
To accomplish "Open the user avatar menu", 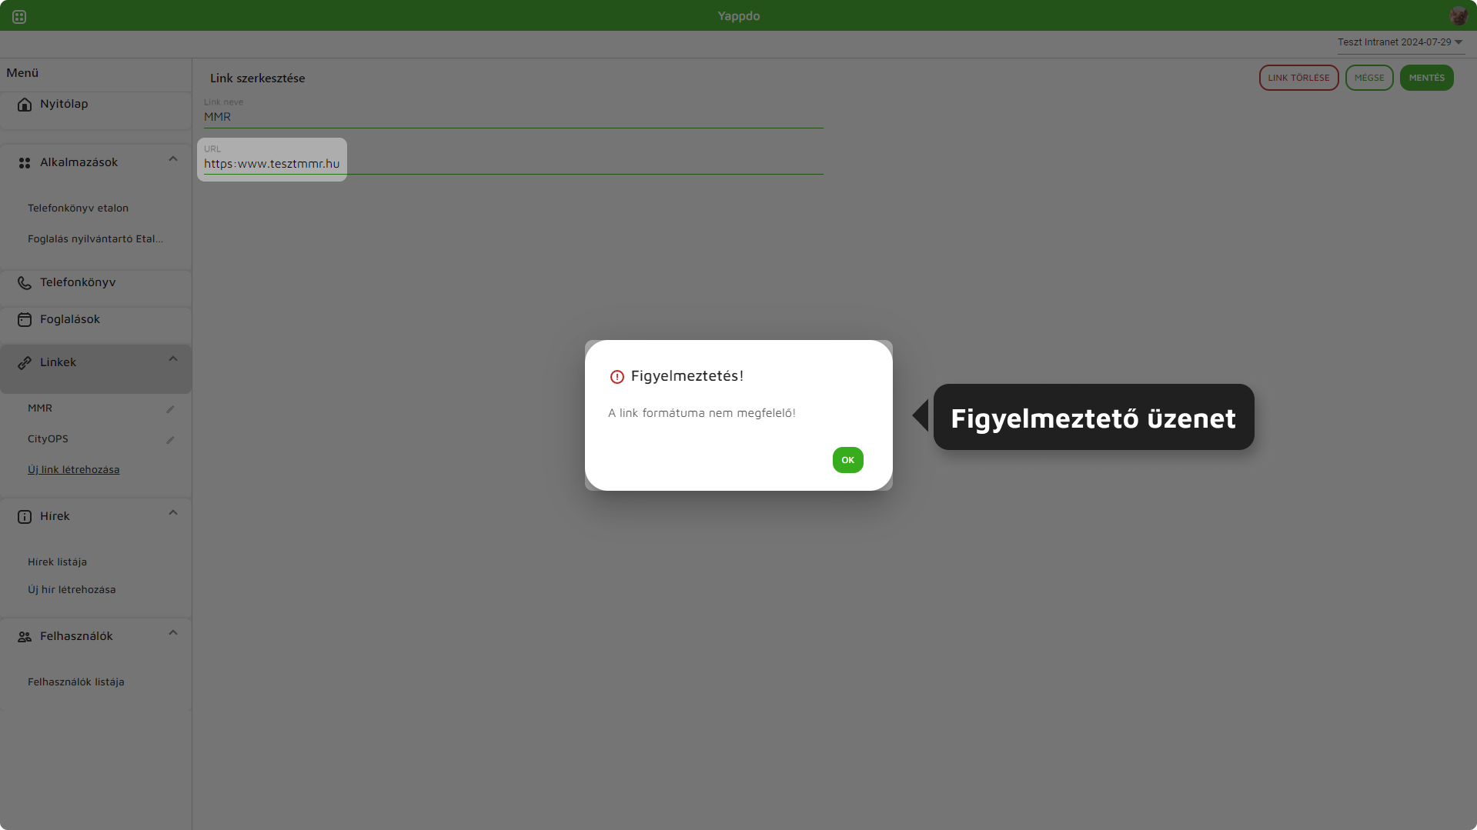I will (x=1458, y=16).
